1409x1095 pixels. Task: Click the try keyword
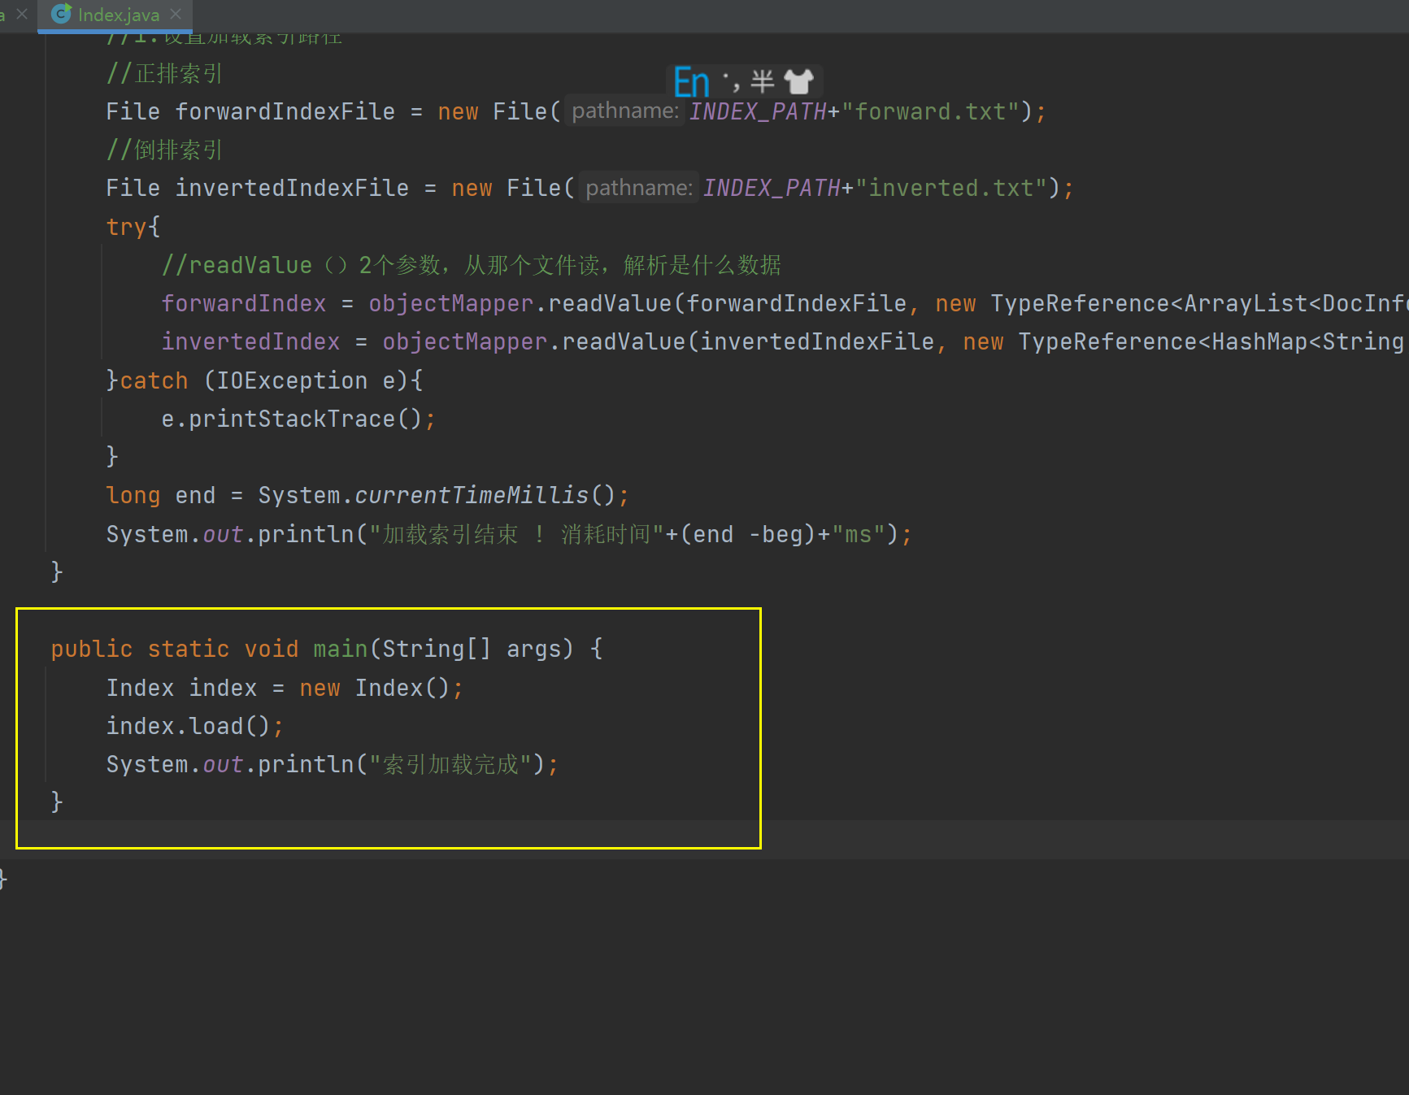coord(126,227)
